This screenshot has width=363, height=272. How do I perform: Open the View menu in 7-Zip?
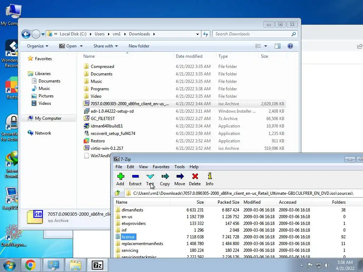pos(143,167)
